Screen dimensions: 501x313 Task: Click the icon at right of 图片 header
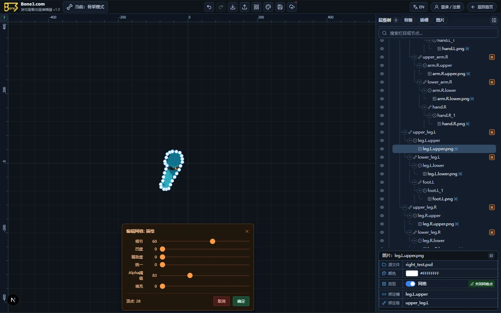coord(491,256)
